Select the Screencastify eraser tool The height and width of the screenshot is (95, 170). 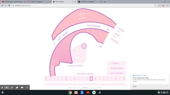(x=17, y=87)
